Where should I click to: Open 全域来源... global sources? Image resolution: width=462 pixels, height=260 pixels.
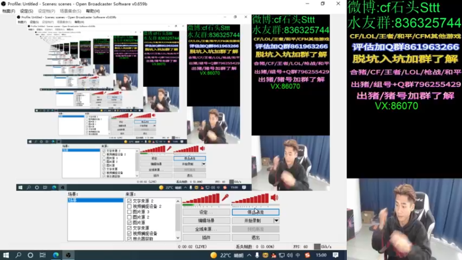pyautogui.click(x=206, y=229)
